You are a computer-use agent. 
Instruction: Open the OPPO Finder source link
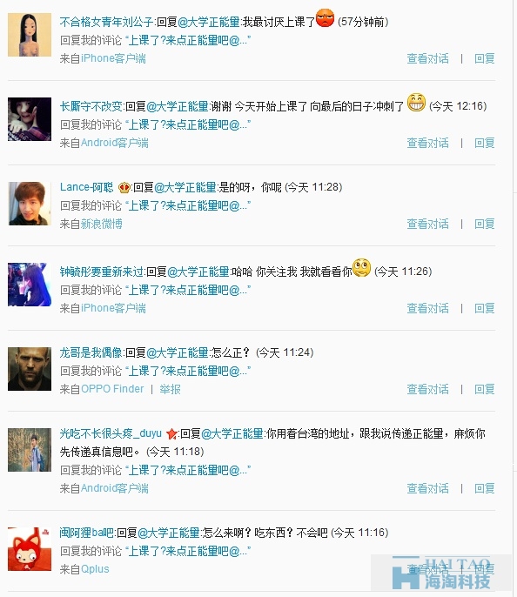coord(112,389)
